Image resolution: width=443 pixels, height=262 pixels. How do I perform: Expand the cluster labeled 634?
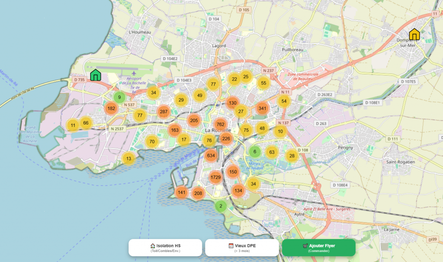(x=211, y=154)
